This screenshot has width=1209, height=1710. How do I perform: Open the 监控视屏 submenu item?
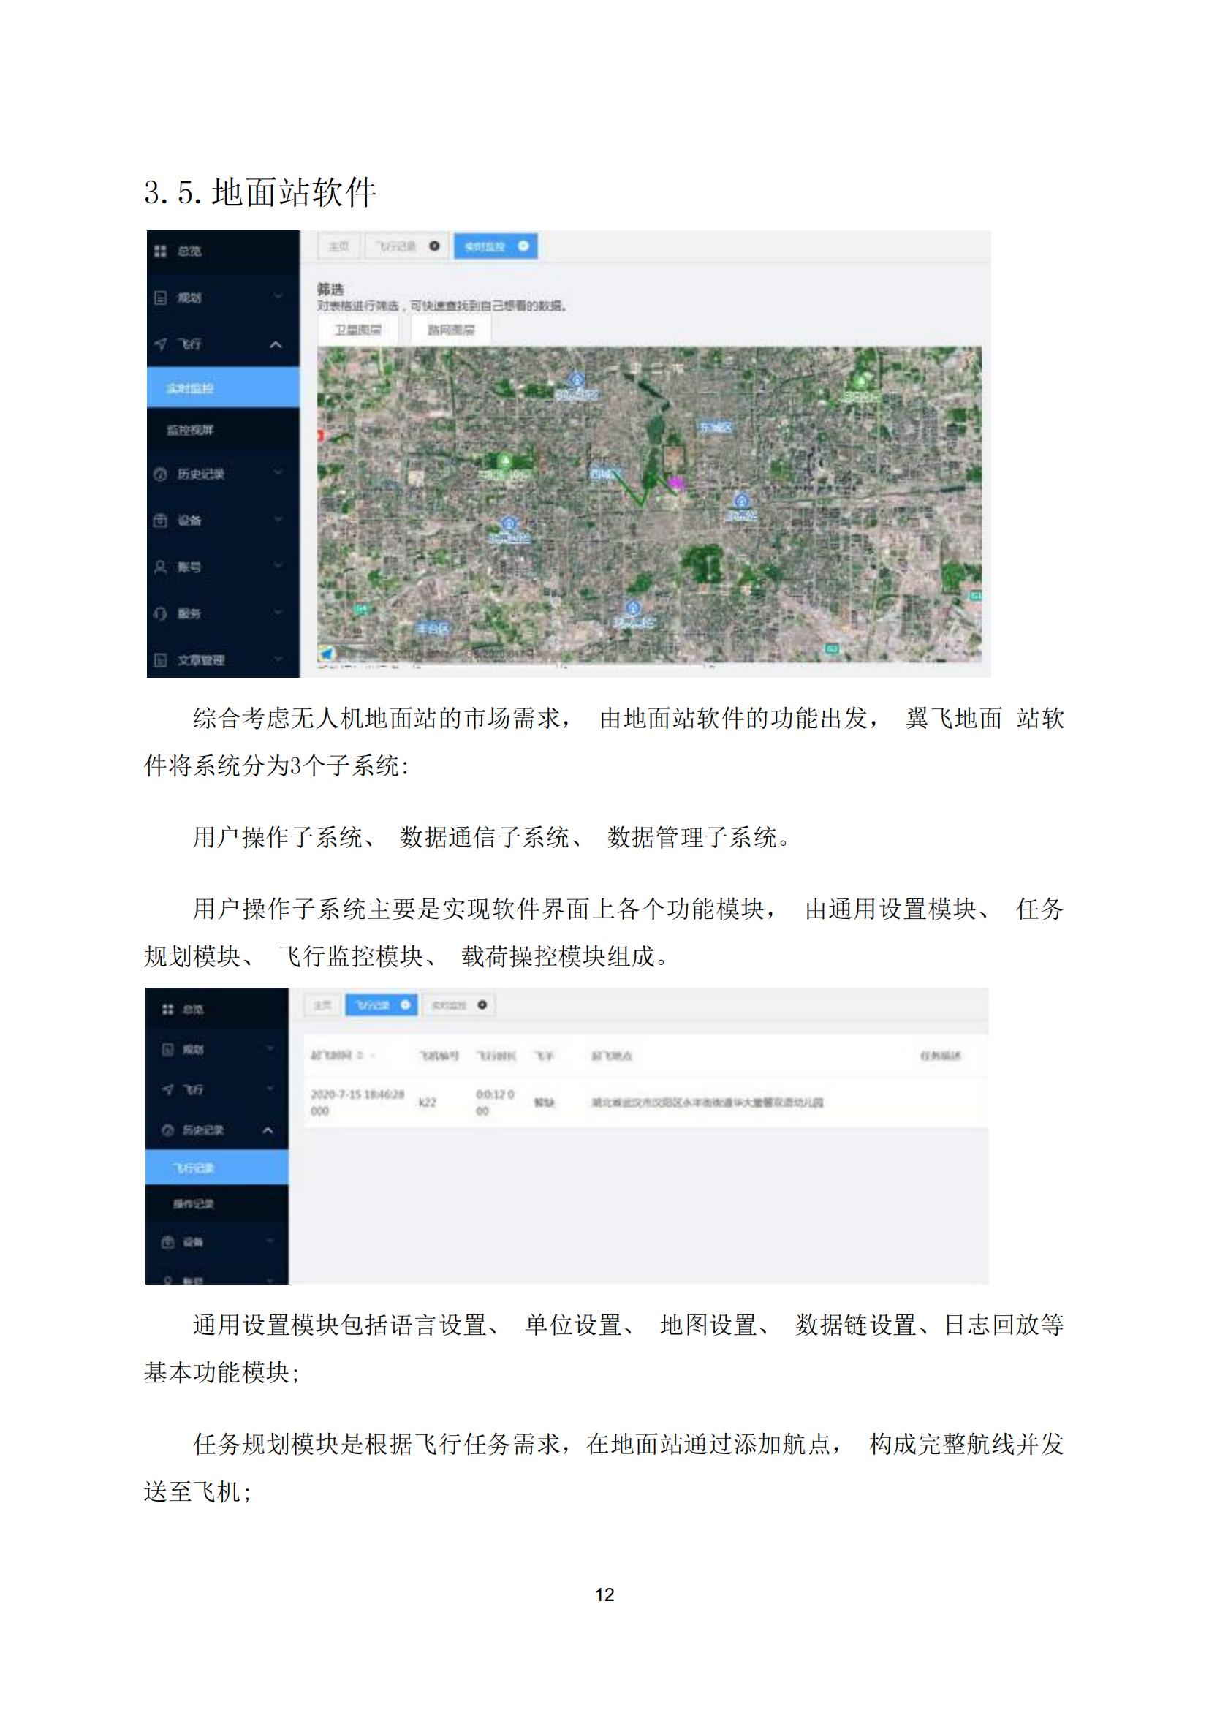(190, 430)
